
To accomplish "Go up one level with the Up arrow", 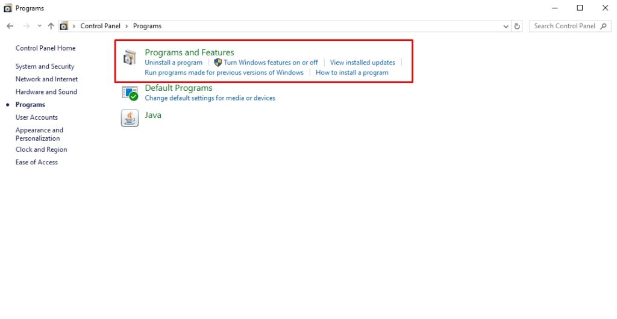I will click(x=51, y=26).
